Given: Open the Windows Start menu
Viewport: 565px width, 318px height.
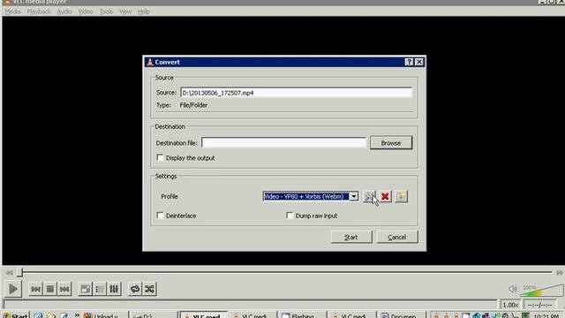Looking at the screenshot, I should [x=16, y=315].
